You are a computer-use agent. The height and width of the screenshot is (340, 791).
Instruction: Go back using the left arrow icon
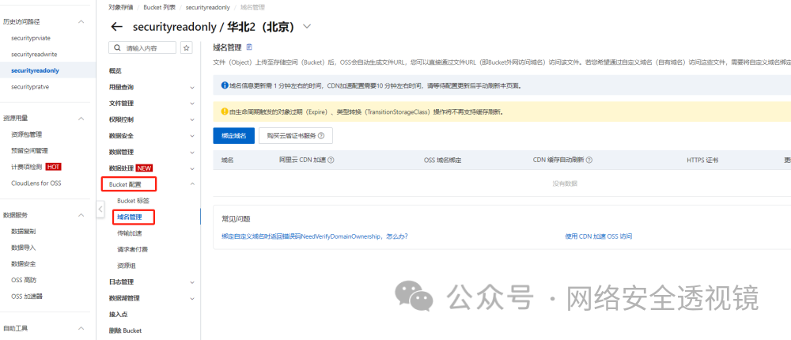pyautogui.click(x=116, y=27)
